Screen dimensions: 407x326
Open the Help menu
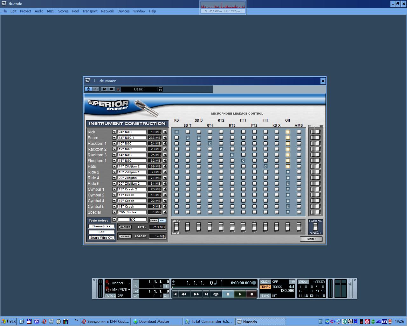(153, 11)
